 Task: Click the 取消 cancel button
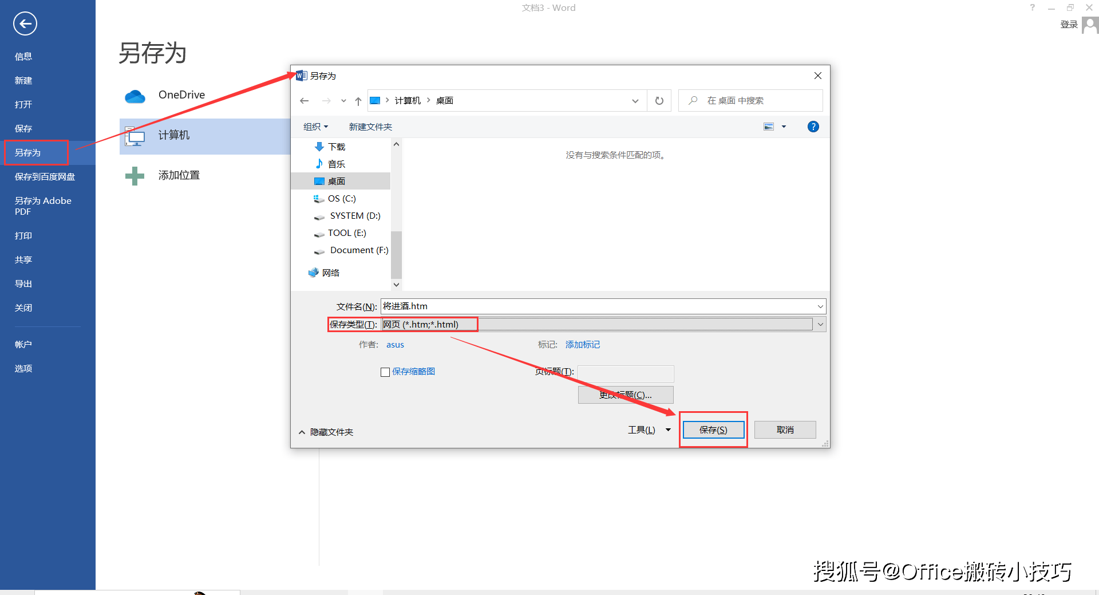[x=785, y=430]
